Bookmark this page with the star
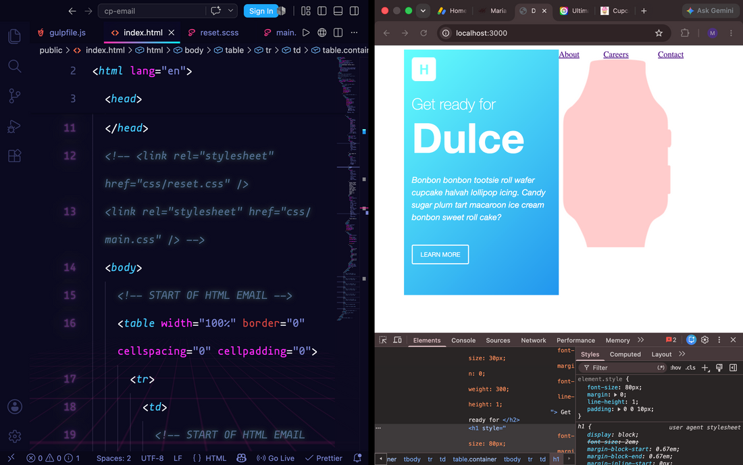The height and width of the screenshot is (465, 743). click(x=659, y=33)
